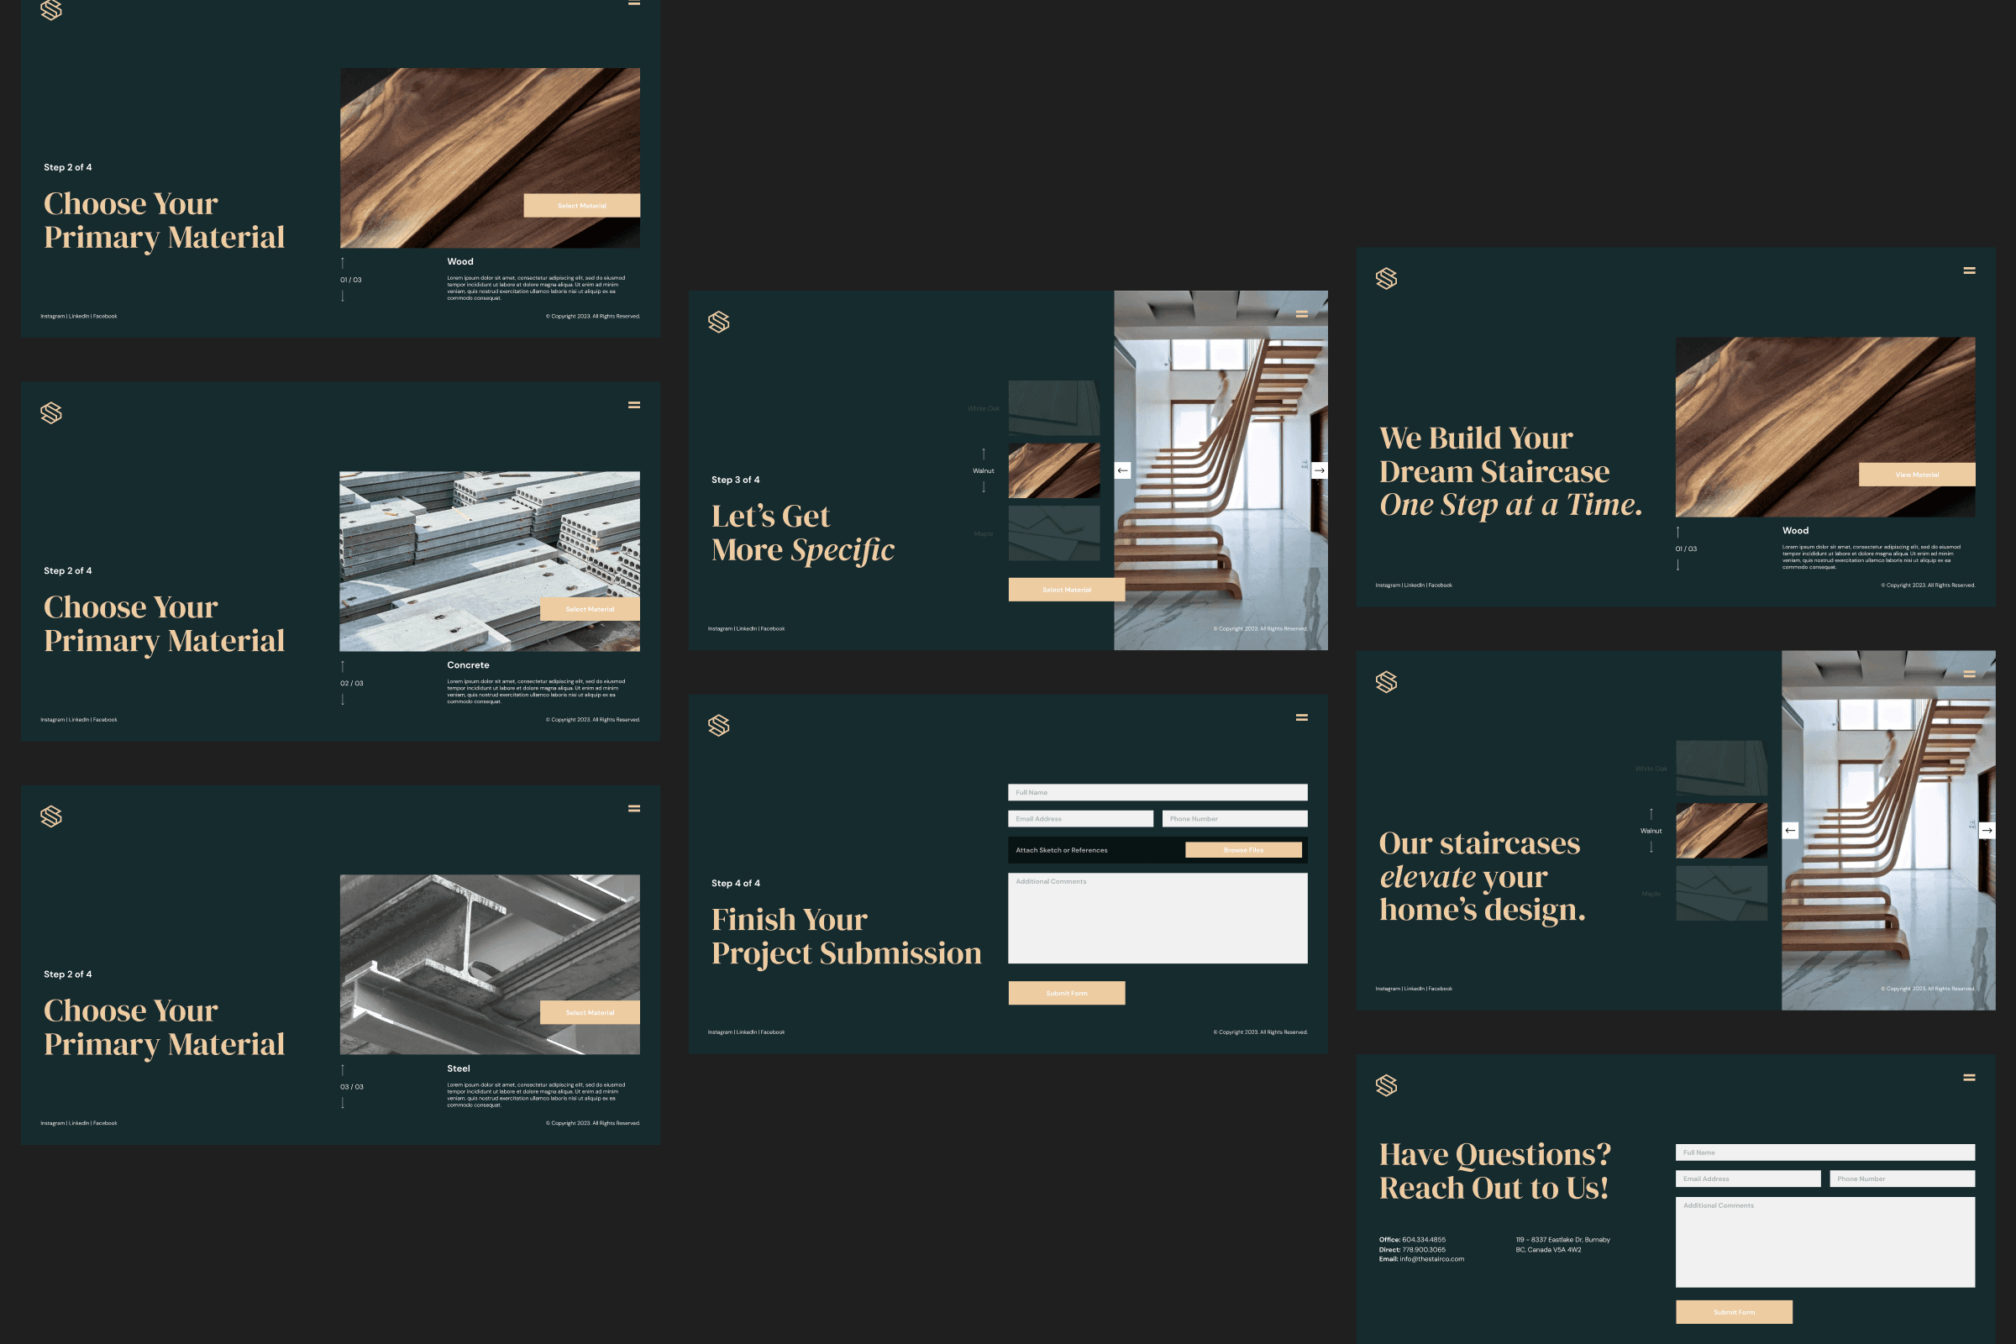
Task: Open hamburger menu on We Build Your Dream screen
Action: (x=1969, y=270)
